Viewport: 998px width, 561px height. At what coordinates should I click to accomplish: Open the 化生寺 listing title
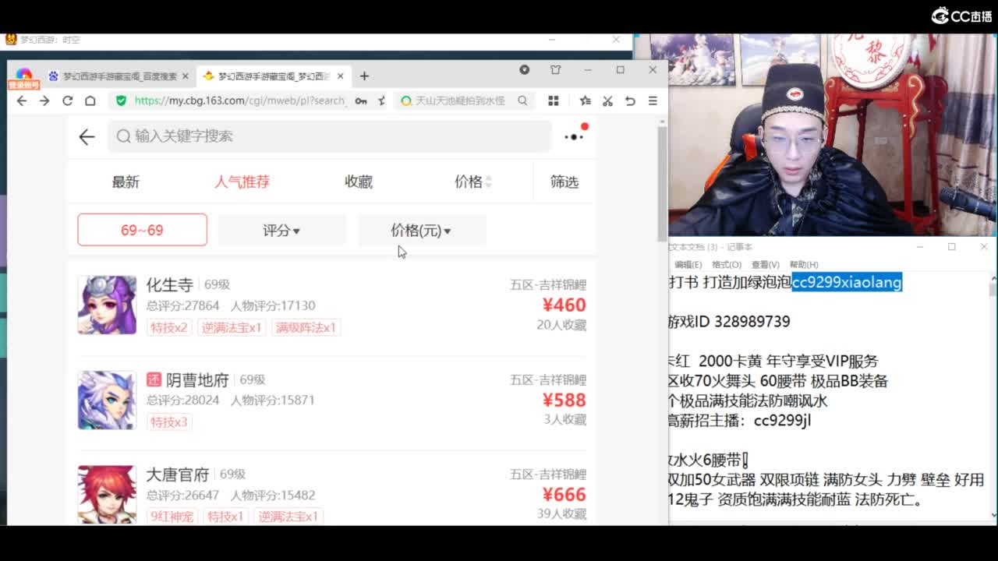169,284
